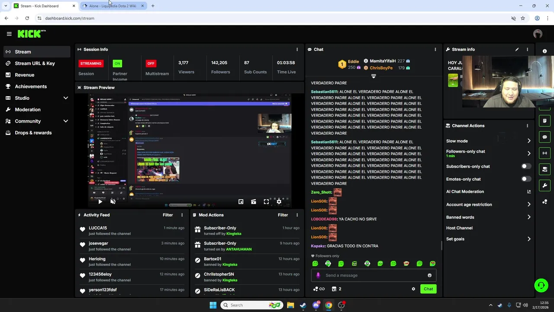Screen dimensions: 554x312
Task: Open chat settings gear near Chat button
Action: [x=413, y=289]
